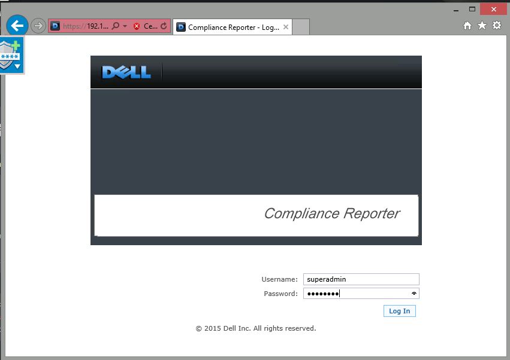Click the forward navigation arrow
The height and width of the screenshot is (360, 510).
(x=37, y=26)
